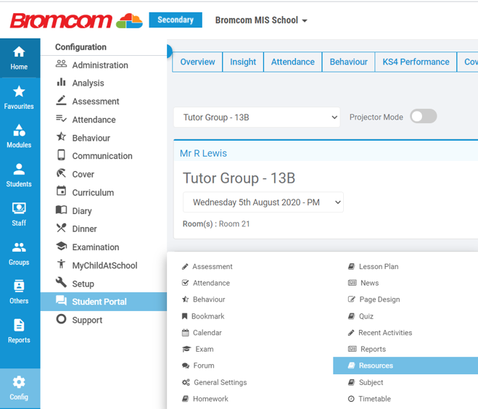Click the Bromcom red wordmark logo
This screenshot has height=409, width=478.
(x=61, y=21)
